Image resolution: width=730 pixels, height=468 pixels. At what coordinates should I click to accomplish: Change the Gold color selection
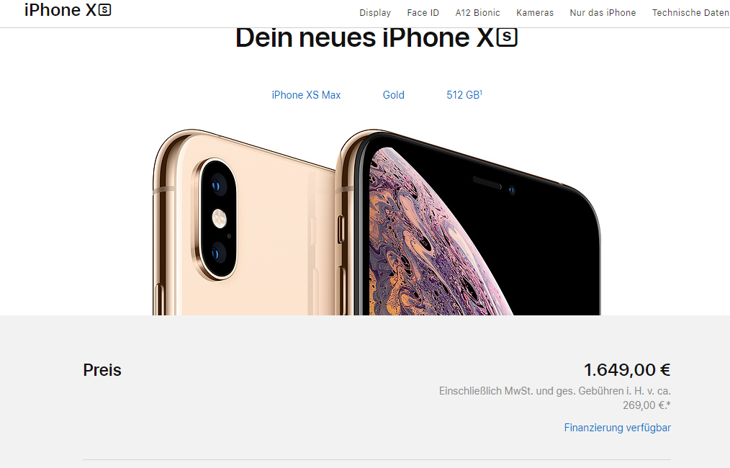tap(393, 95)
